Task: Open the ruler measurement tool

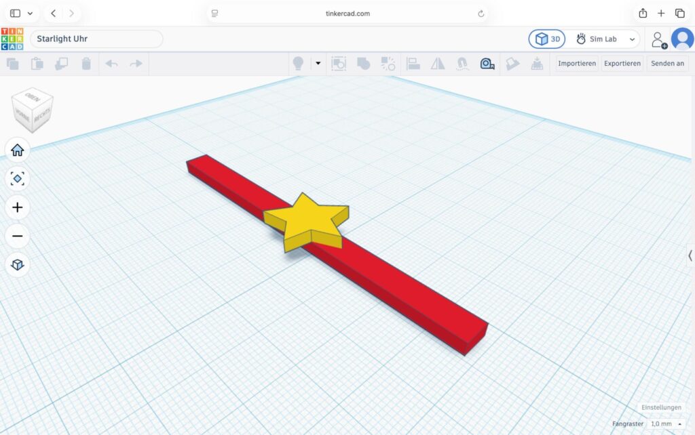Action: [487, 64]
